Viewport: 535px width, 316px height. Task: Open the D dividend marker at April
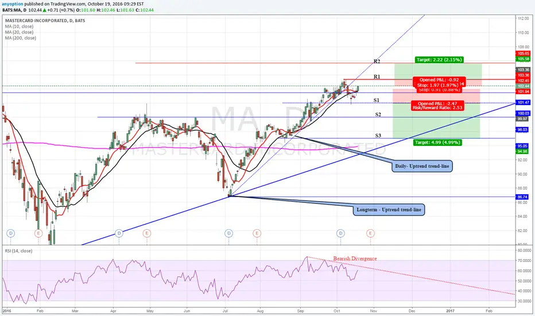tap(119, 233)
